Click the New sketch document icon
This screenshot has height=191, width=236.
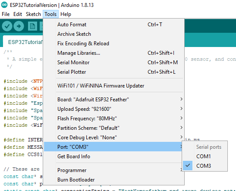pyautogui.click(x=32, y=26)
